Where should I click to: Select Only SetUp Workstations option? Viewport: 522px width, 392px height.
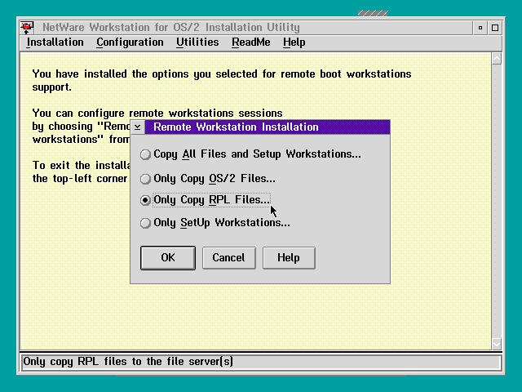[215, 223]
